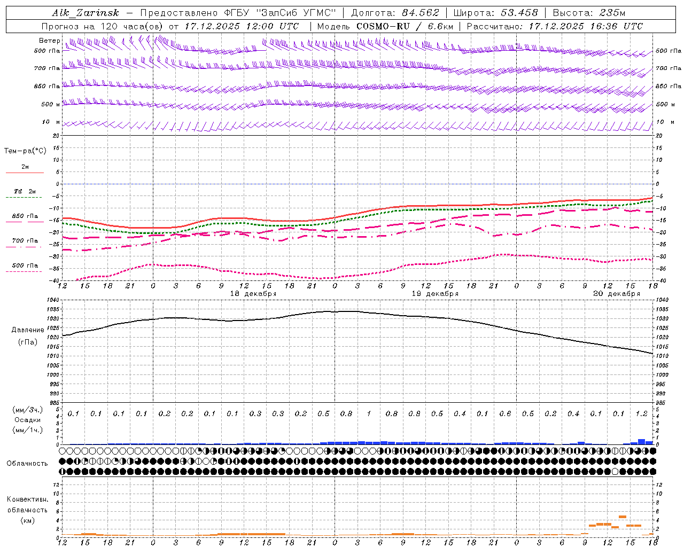The width and height of the screenshot is (684, 547).
Task: Click the 19 декабря date label
Action: tap(435, 294)
